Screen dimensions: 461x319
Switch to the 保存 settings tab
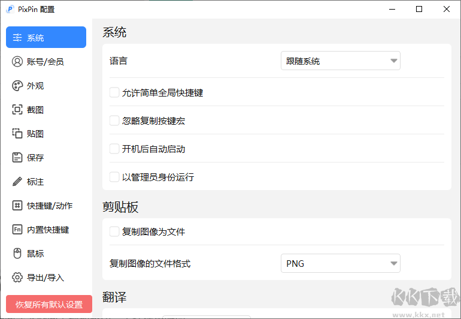[46, 158]
